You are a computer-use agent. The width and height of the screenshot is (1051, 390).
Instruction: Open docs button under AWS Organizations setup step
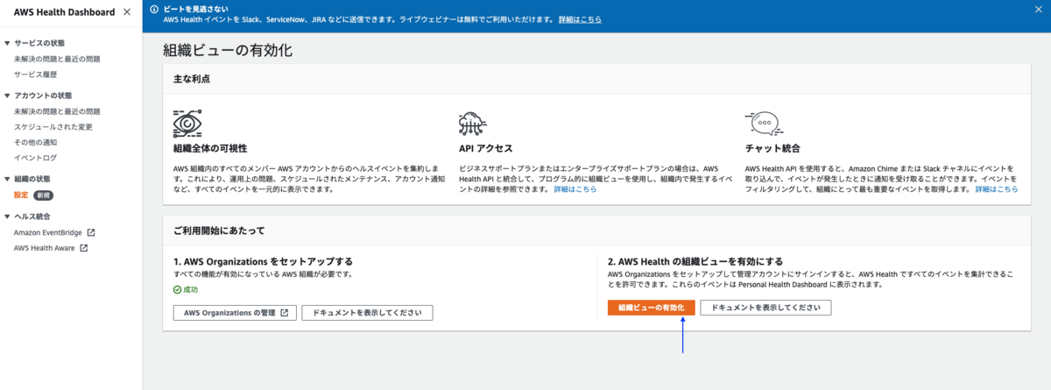[367, 313]
